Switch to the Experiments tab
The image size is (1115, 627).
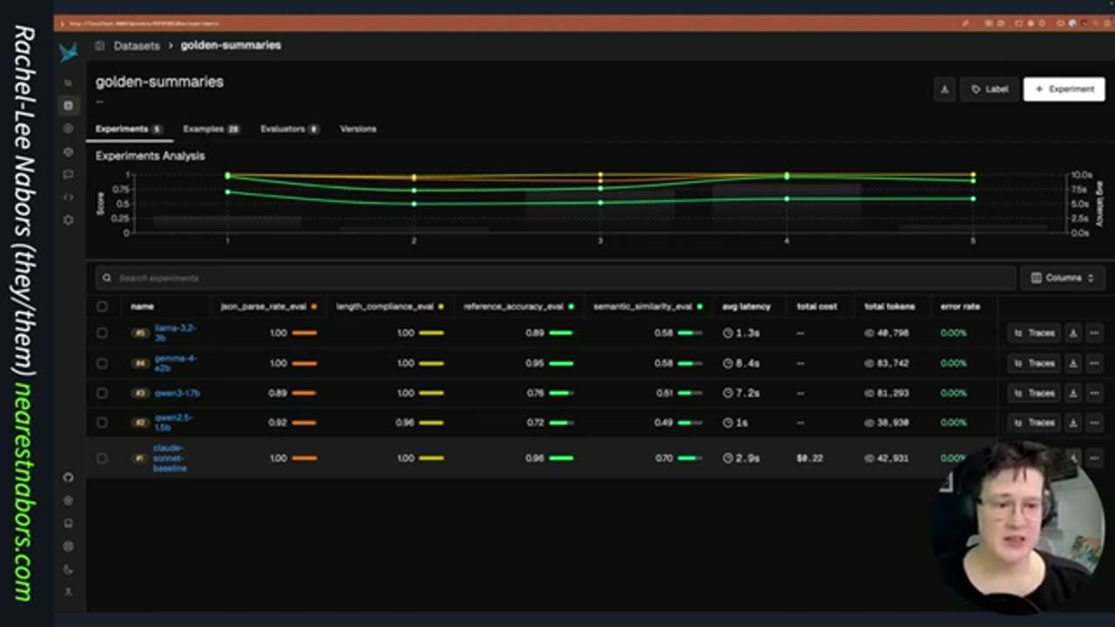(129, 129)
